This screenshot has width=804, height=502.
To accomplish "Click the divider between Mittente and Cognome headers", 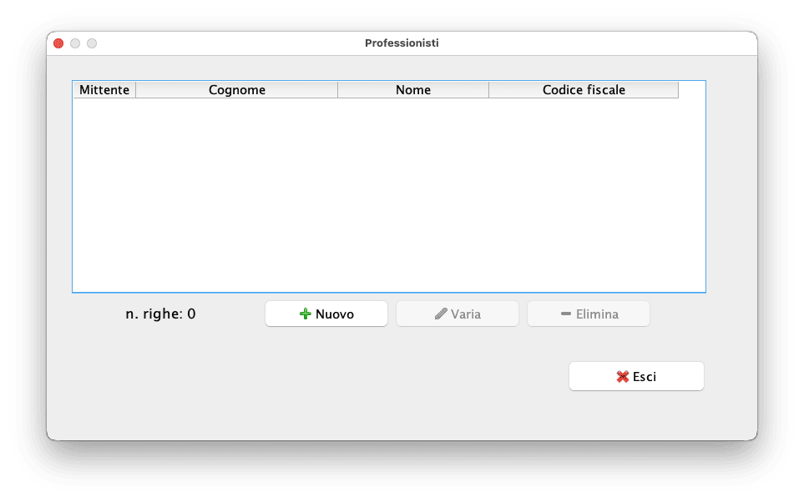I will tap(136, 90).
